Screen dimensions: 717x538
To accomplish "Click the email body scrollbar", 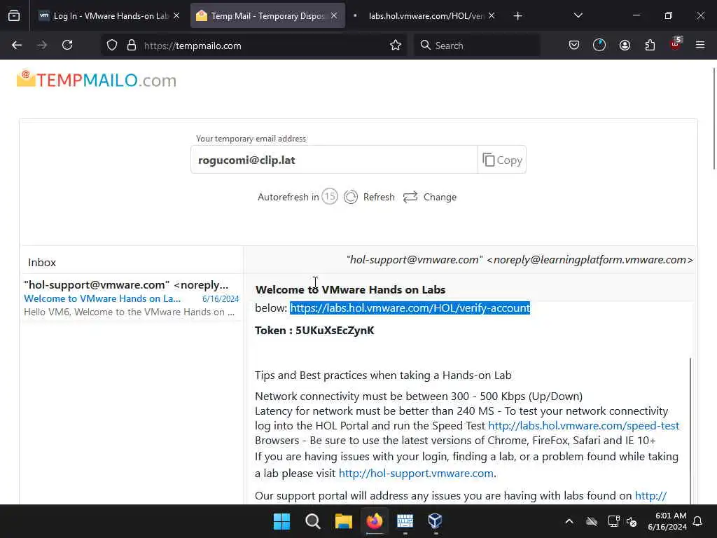I will (690, 430).
